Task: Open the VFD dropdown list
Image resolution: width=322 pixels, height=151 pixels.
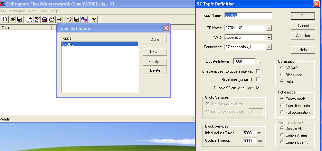Action: tap(269, 38)
